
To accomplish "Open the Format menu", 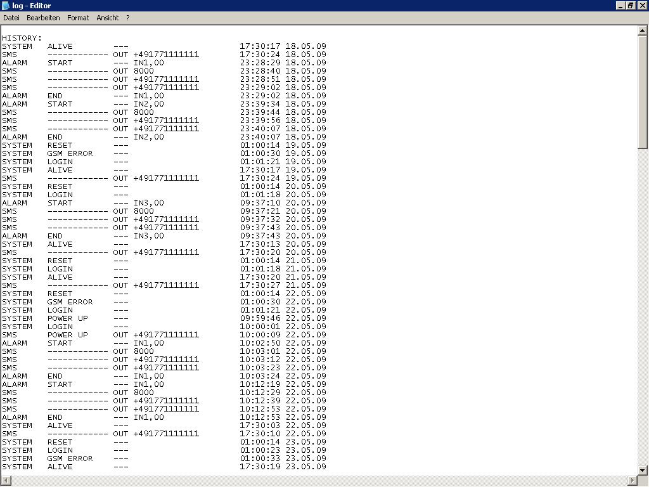I will pos(78,18).
